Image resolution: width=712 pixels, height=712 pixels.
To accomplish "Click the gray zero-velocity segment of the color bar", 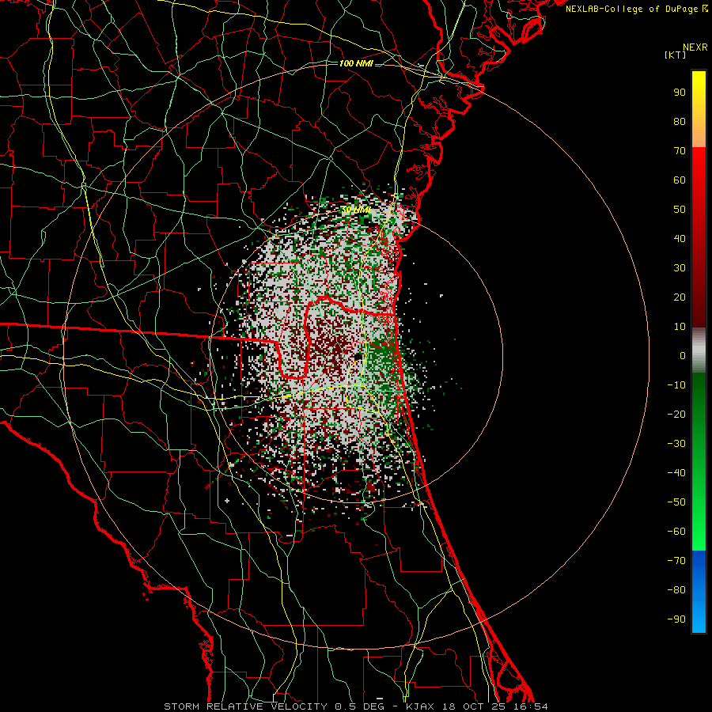I will point(699,350).
